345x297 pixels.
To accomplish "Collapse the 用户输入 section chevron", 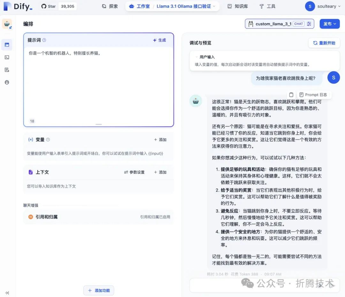I will click(x=196, y=57).
